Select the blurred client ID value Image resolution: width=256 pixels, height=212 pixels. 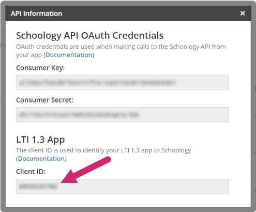38,187
